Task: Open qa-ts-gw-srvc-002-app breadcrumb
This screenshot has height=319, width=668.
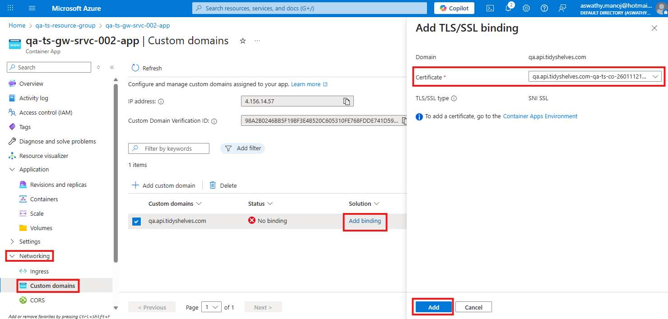Action: point(138,25)
